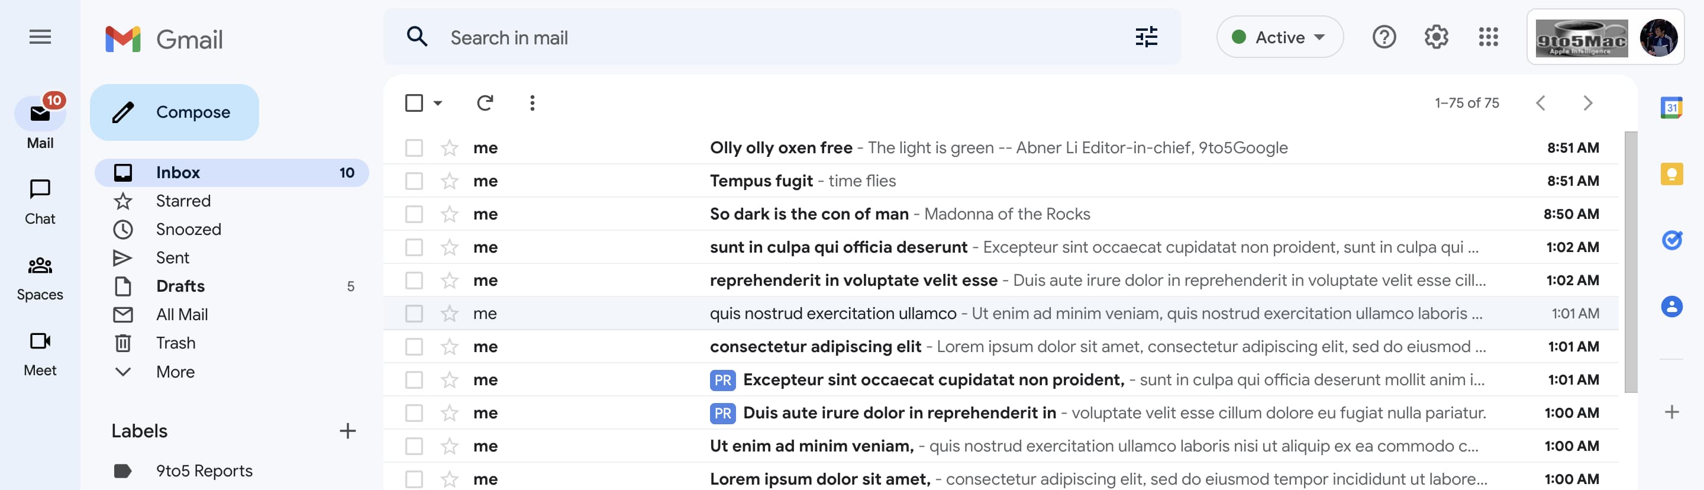Star the "Tempus fugit" email
The image size is (1704, 490).
449,181
